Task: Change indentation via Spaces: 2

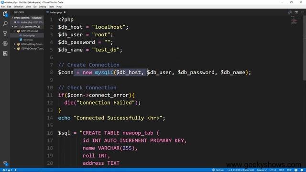Action: tap(262, 170)
